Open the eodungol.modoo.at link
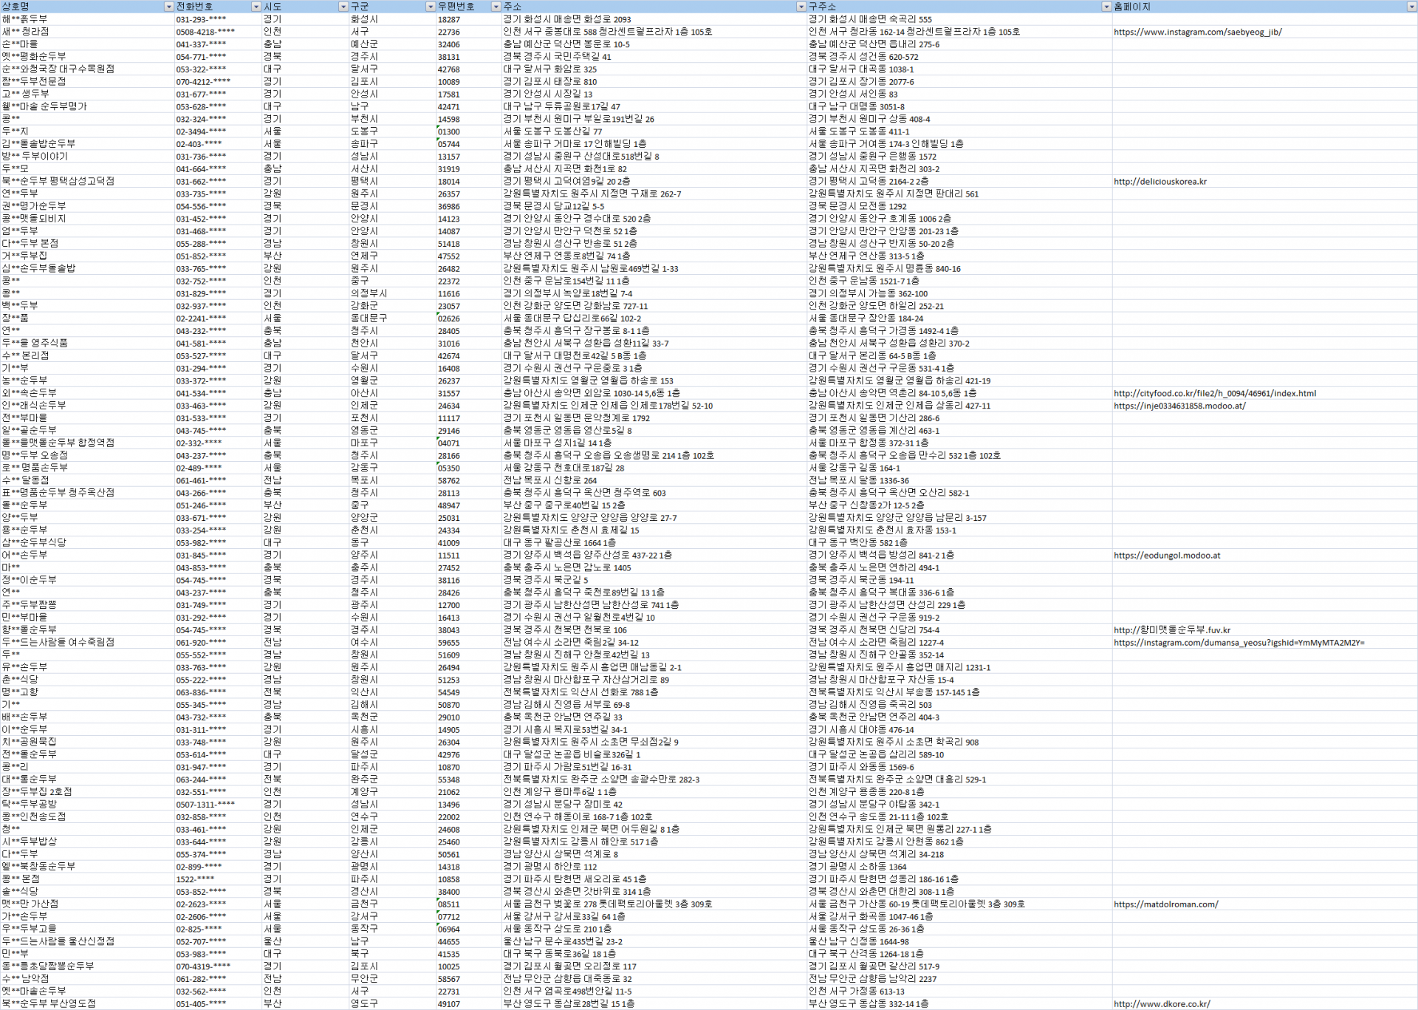This screenshot has width=1418, height=1010. [x=1167, y=556]
